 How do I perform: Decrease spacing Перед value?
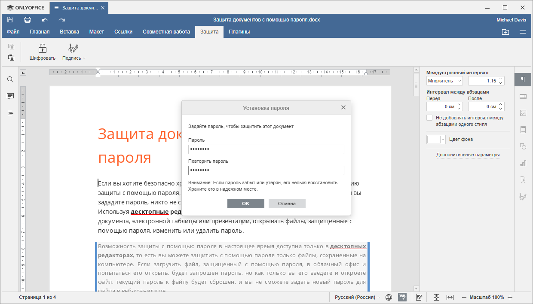pos(459,109)
